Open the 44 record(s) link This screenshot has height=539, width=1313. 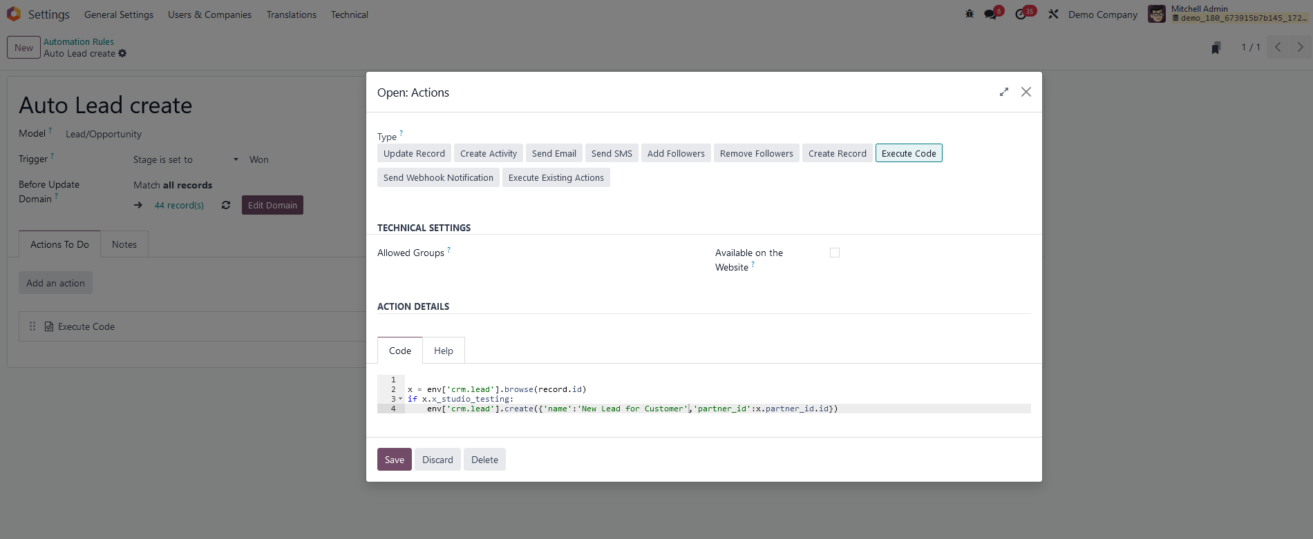click(x=179, y=205)
